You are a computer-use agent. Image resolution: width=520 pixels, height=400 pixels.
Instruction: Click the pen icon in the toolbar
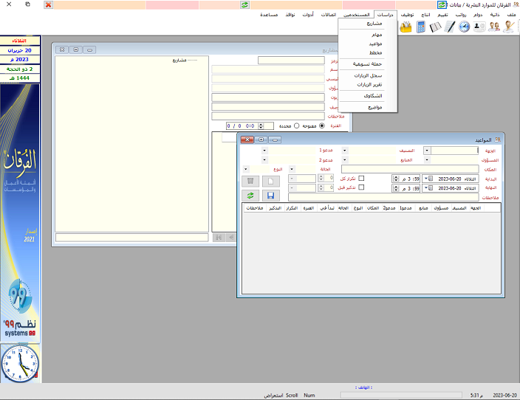click(450, 27)
